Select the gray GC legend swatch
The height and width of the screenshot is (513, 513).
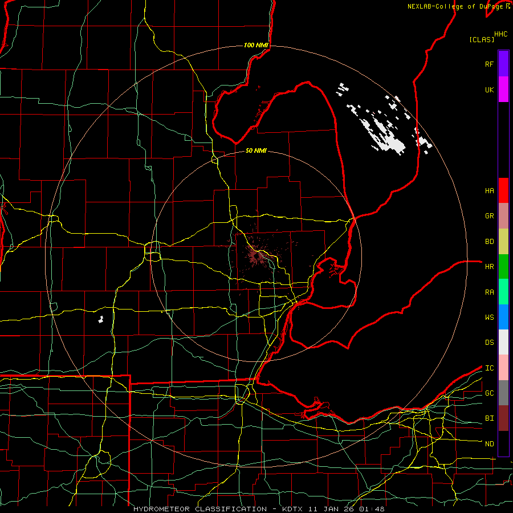pyautogui.click(x=503, y=393)
